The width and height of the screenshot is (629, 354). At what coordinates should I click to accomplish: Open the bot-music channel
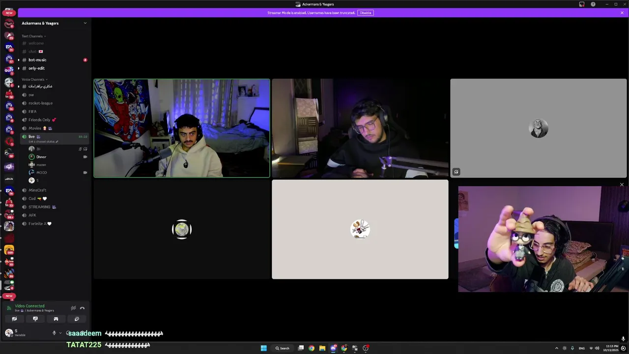tap(54, 60)
